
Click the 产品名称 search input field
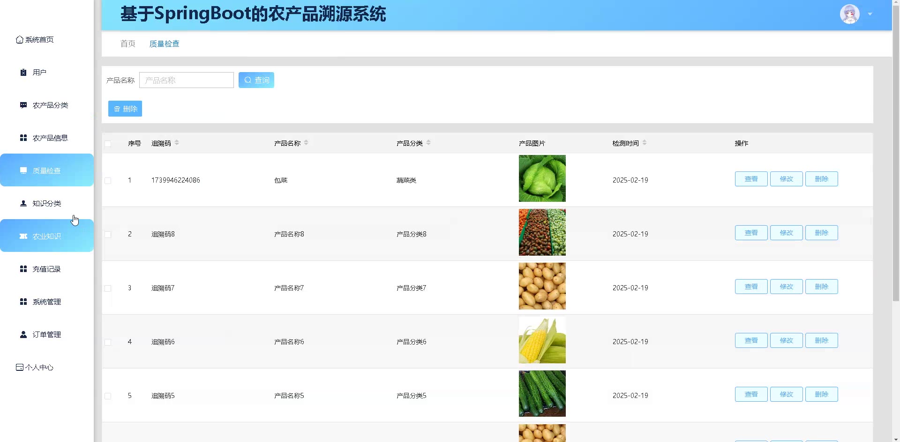click(x=187, y=80)
